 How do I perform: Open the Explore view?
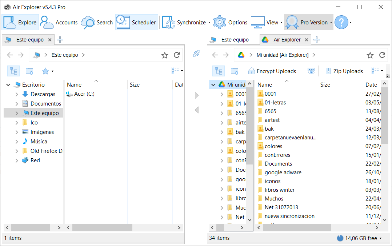20,22
